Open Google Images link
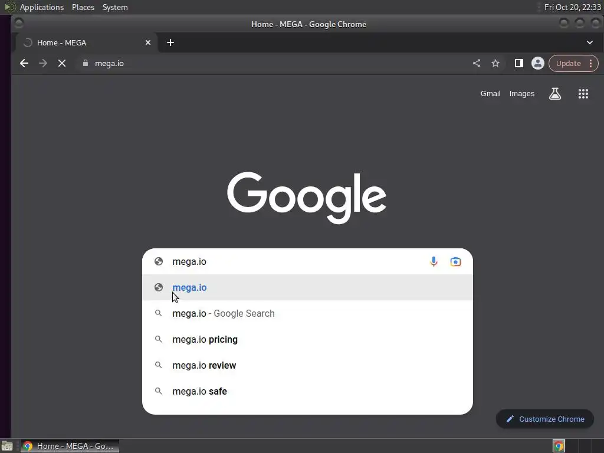 (x=522, y=94)
